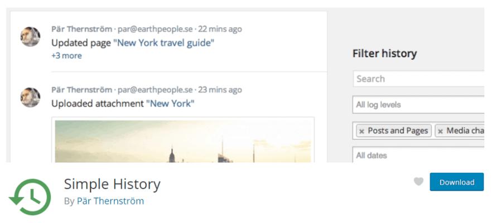The image size is (492, 223).
Task: Click the Simple History plugin logo icon
Action: (30, 197)
